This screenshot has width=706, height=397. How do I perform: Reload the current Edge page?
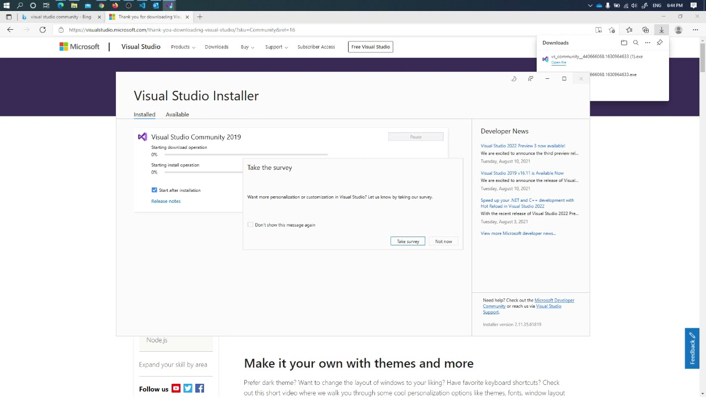pos(42,30)
